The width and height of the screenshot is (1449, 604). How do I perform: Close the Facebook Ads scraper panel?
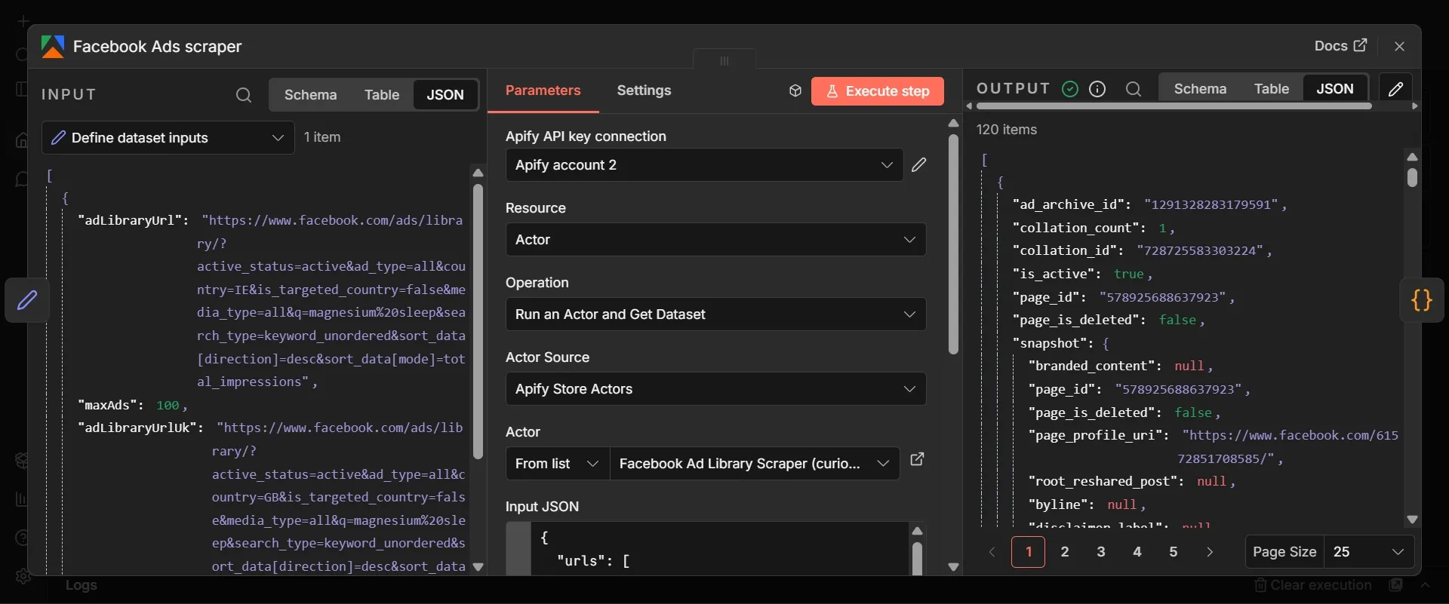tap(1400, 46)
